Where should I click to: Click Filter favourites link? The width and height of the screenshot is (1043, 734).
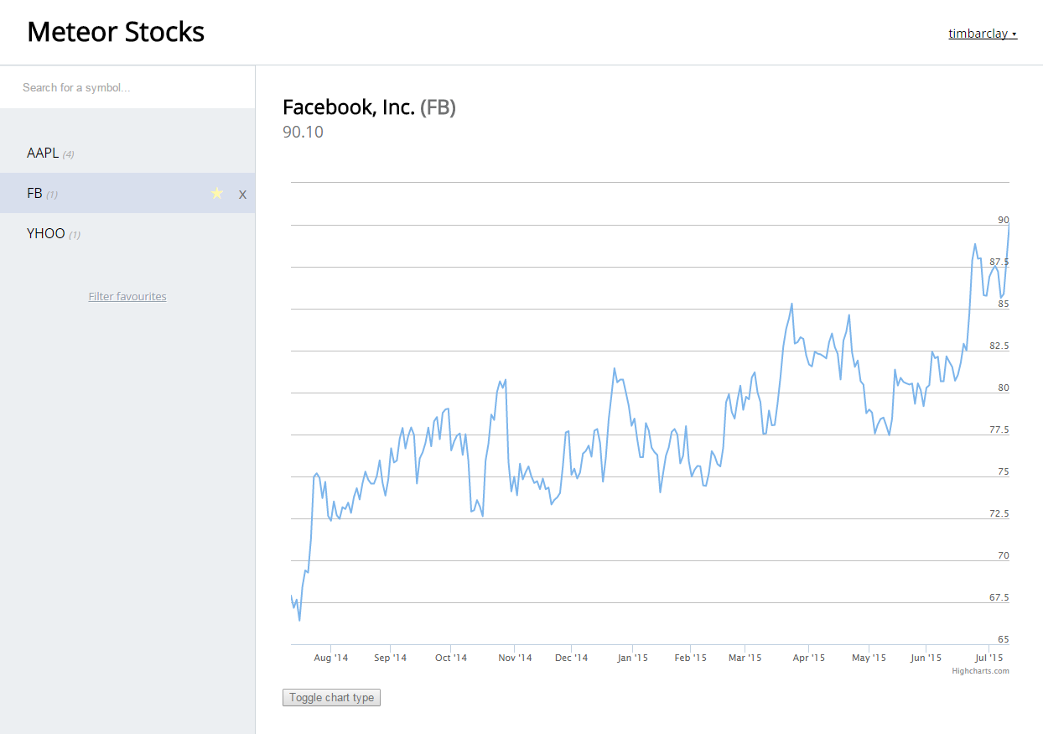127,295
